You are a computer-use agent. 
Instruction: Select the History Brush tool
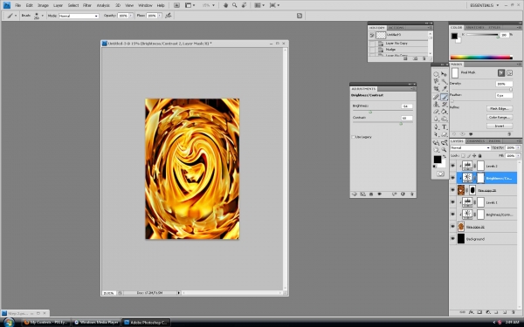pyautogui.click(x=444, y=105)
